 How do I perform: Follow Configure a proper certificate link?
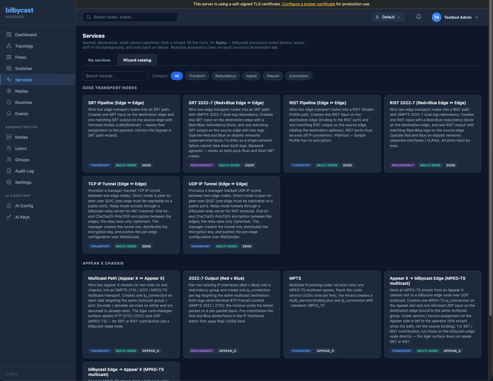click(308, 4)
